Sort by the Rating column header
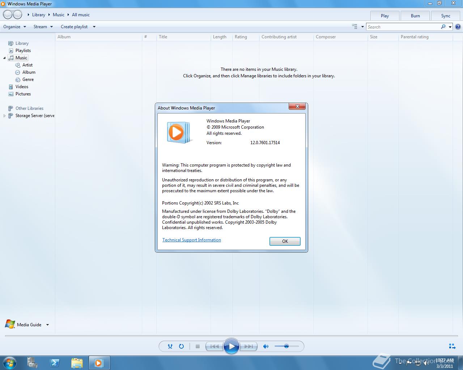463x370 pixels. coord(246,37)
